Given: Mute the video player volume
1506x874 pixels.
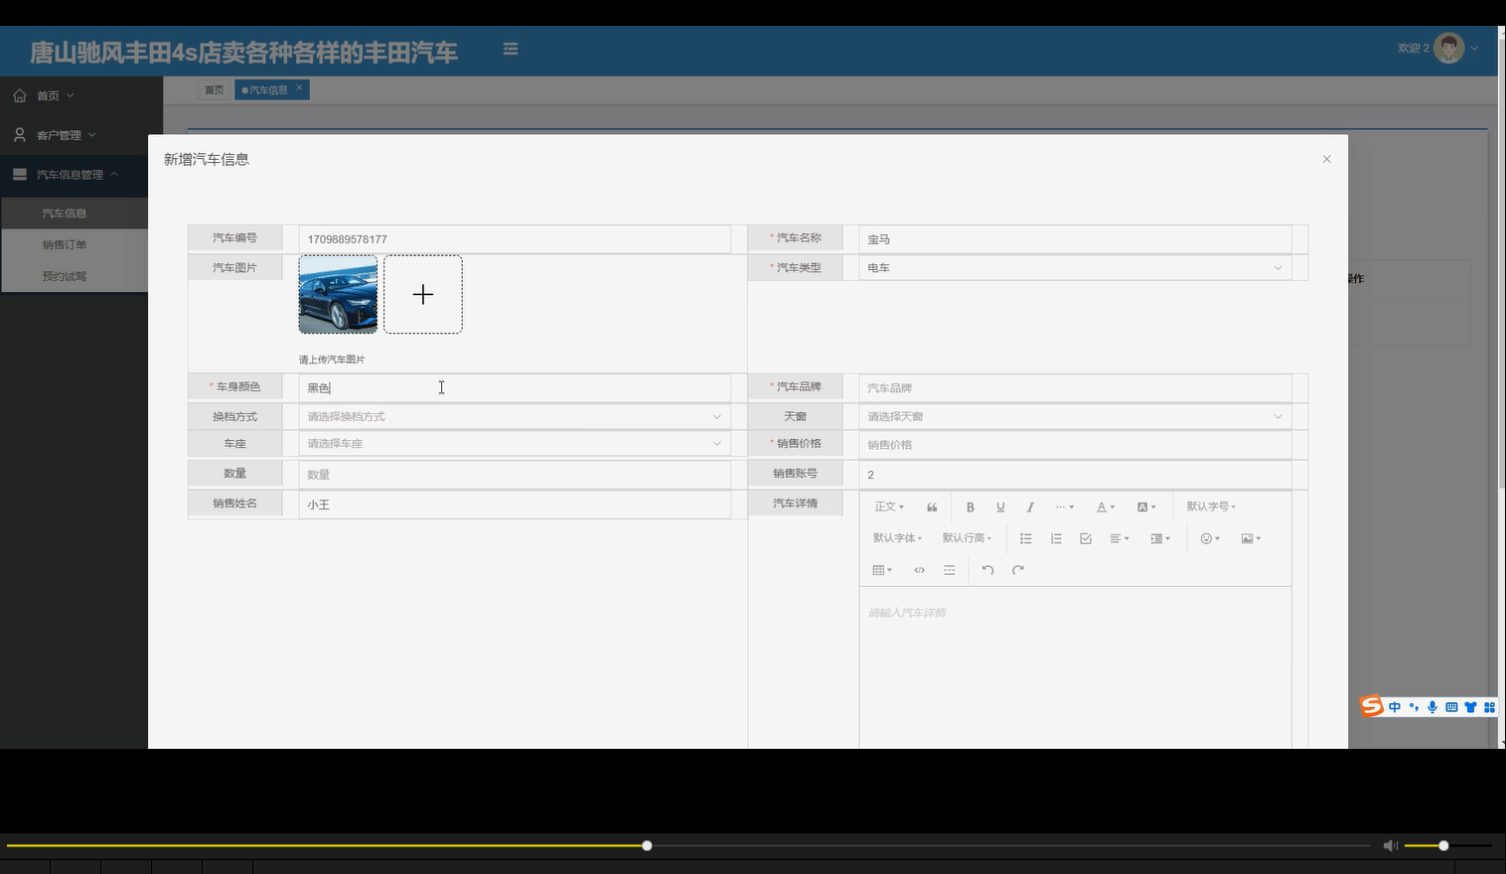Looking at the screenshot, I should (1390, 845).
